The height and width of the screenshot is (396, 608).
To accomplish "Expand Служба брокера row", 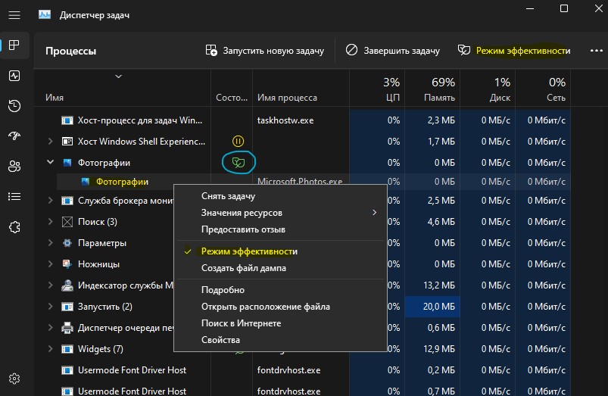I will (x=51, y=201).
